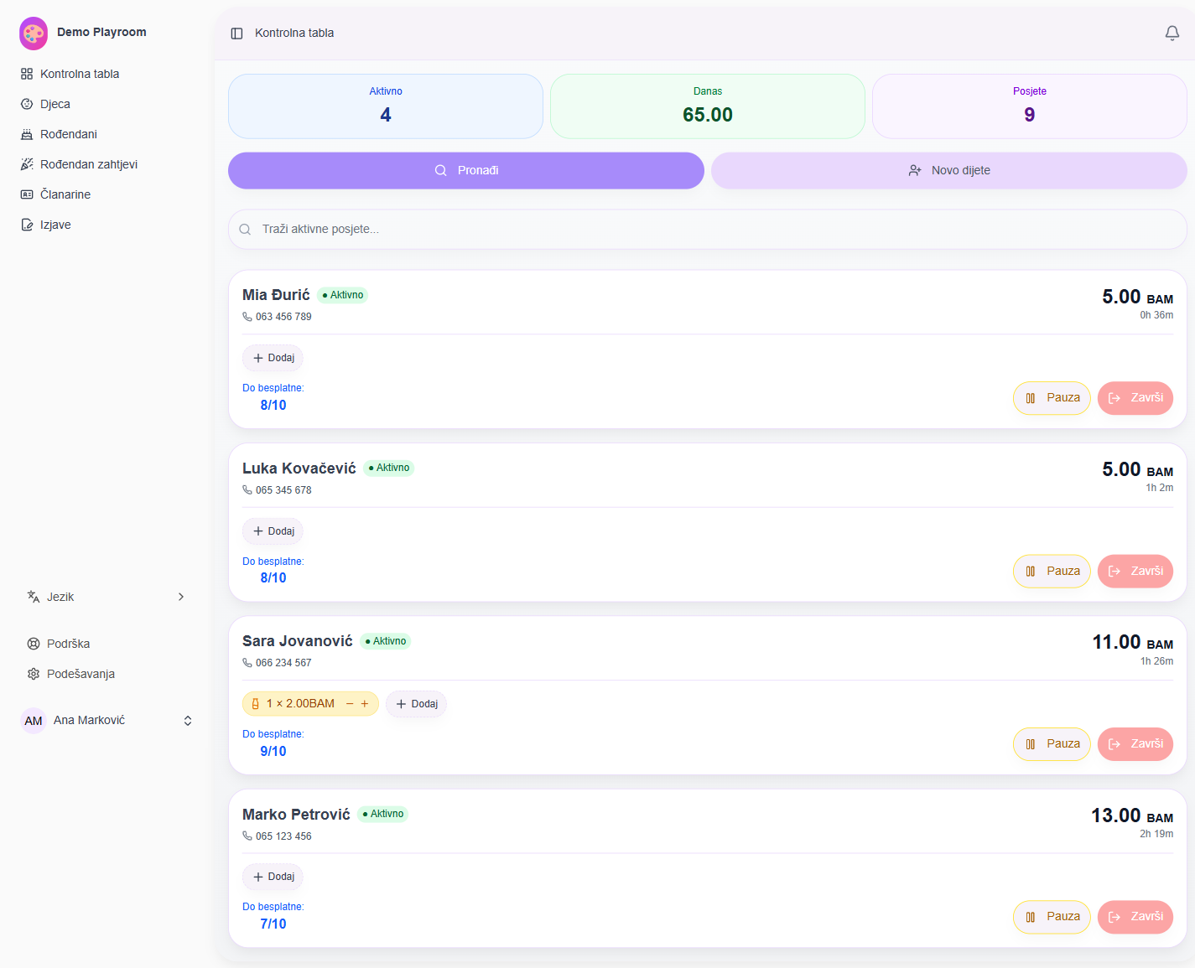Open Izjave page
The height and width of the screenshot is (968, 1195).
107,225
